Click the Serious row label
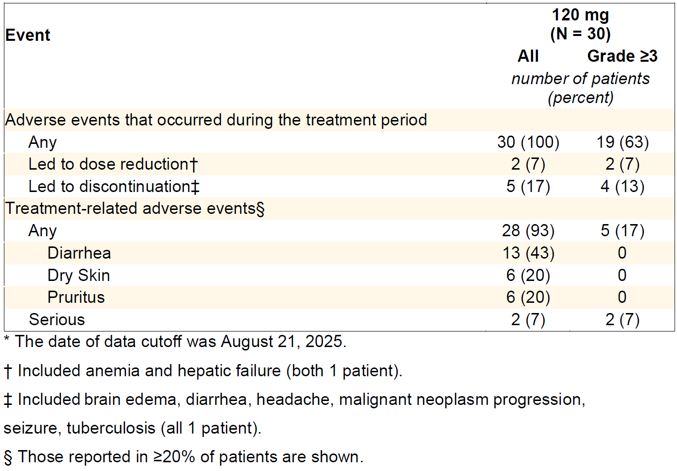 coord(57,319)
